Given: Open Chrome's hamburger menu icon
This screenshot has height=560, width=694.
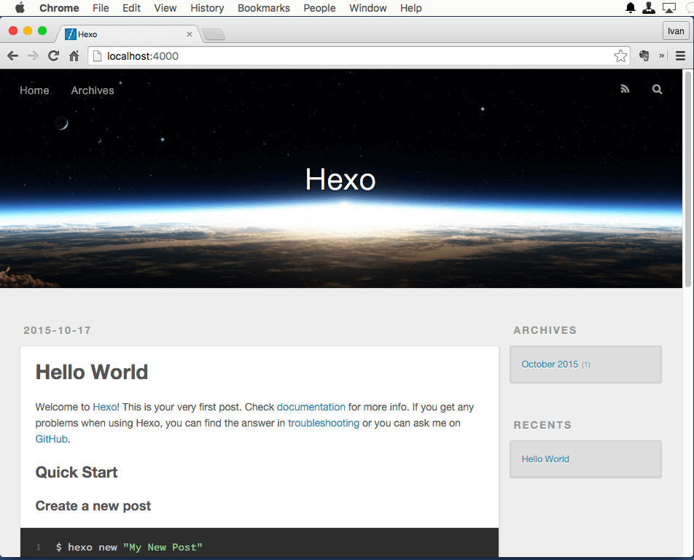Looking at the screenshot, I should point(681,55).
